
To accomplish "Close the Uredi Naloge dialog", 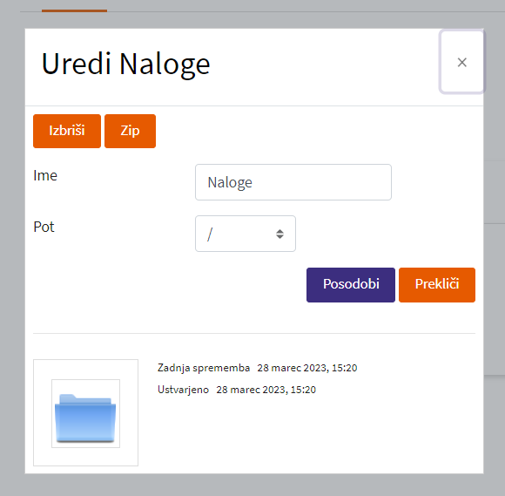I will (462, 62).
